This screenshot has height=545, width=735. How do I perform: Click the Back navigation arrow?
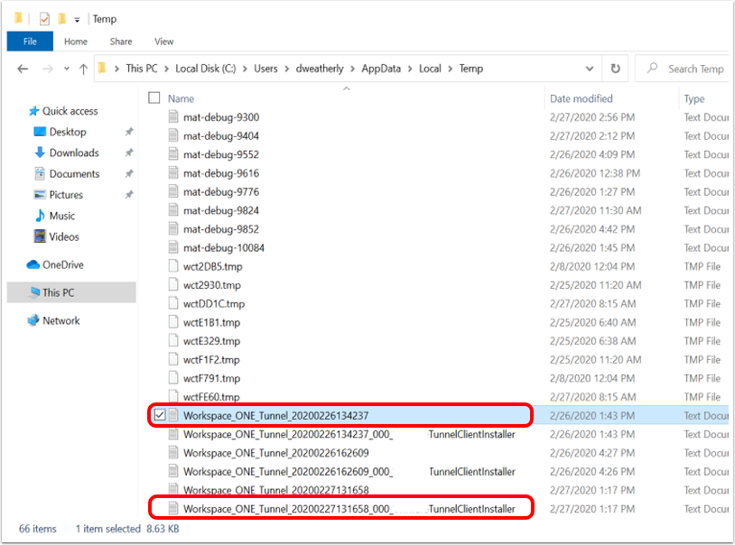23,69
